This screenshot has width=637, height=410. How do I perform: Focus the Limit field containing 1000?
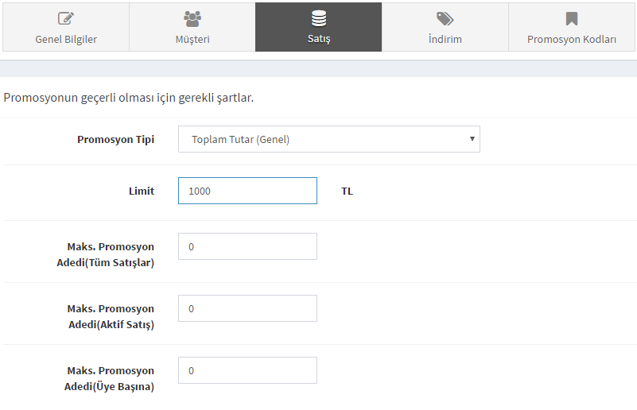pyautogui.click(x=247, y=191)
